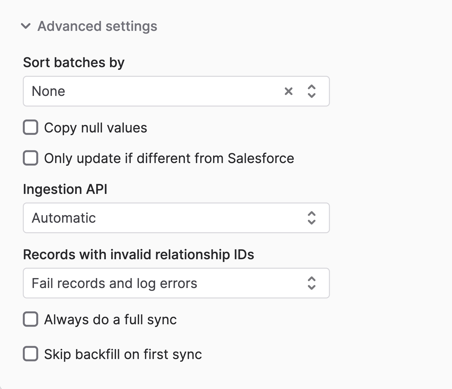
Task: Enable the Skip backfill on first sync checkbox
Action: coord(31,354)
